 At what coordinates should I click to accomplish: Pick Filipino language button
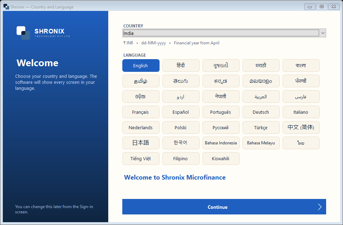[181, 158]
